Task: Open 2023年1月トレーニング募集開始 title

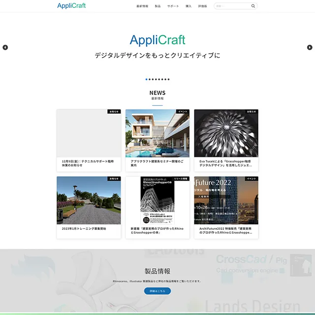Action: click(84, 228)
